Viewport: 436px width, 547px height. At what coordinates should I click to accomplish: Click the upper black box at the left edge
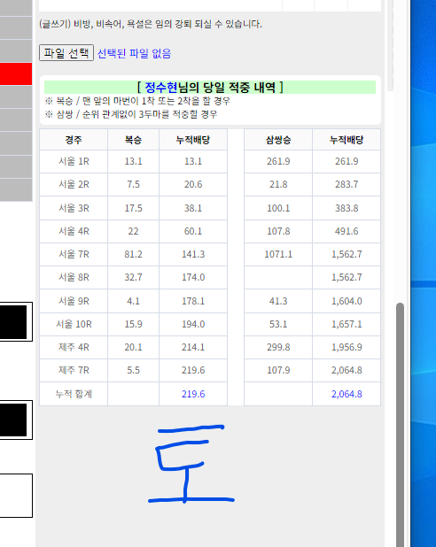click(13, 322)
